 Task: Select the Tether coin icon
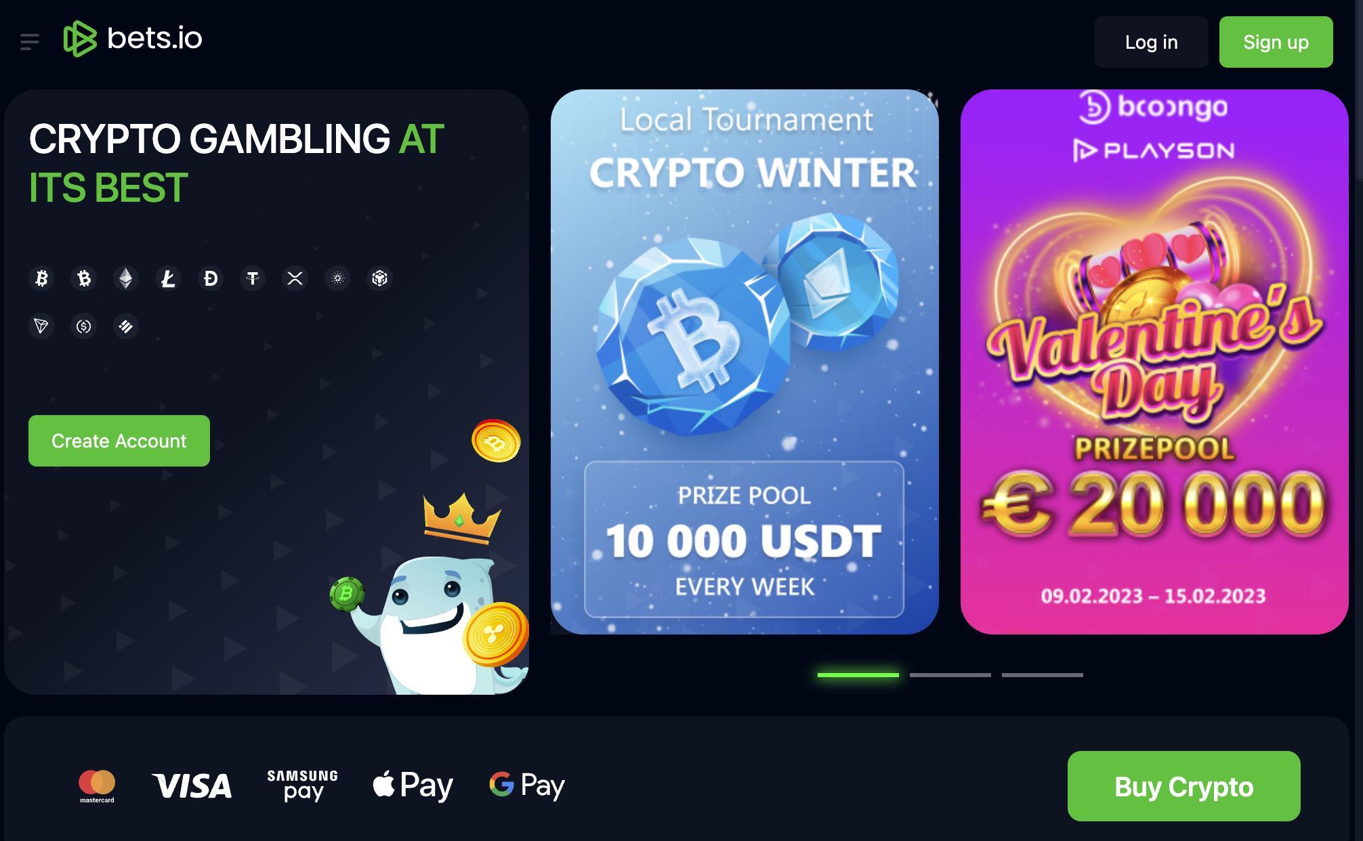click(253, 278)
